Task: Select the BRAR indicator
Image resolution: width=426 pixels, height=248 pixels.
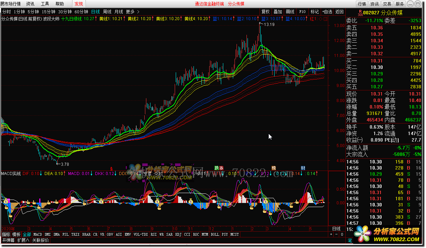Action: [x=86, y=234]
